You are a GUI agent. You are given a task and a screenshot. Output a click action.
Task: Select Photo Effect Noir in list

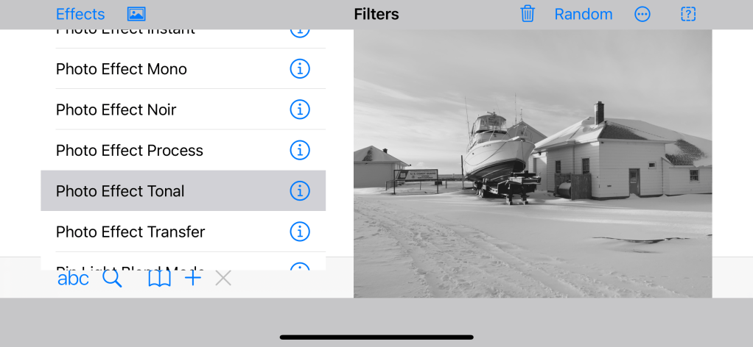(116, 110)
